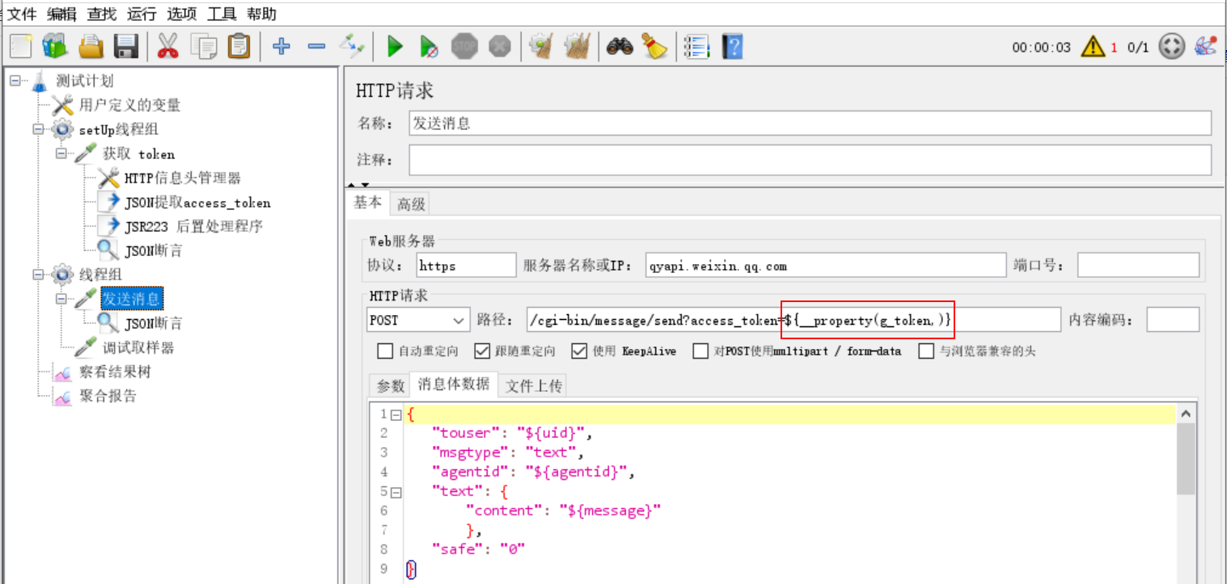
Task: Uncheck the 使用 KeepAlive checkbox
Action: point(579,351)
